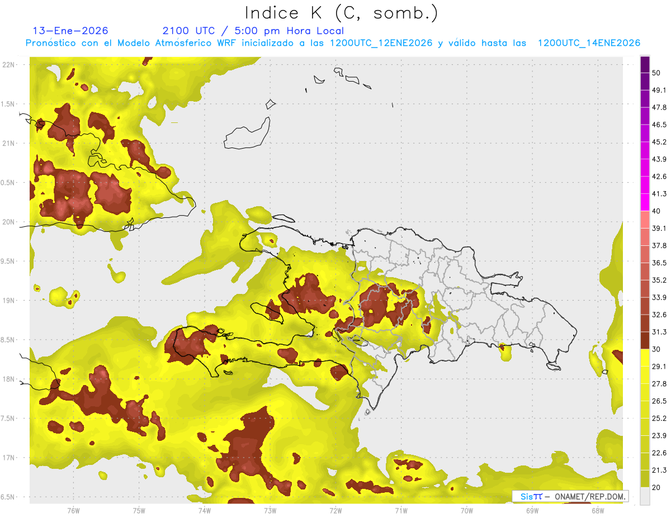Click the colorbar value '20'
The height and width of the screenshot is (518, 671).
(x=656, y=487)
